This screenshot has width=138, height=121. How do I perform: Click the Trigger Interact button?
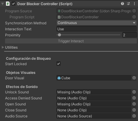(71, 41)
